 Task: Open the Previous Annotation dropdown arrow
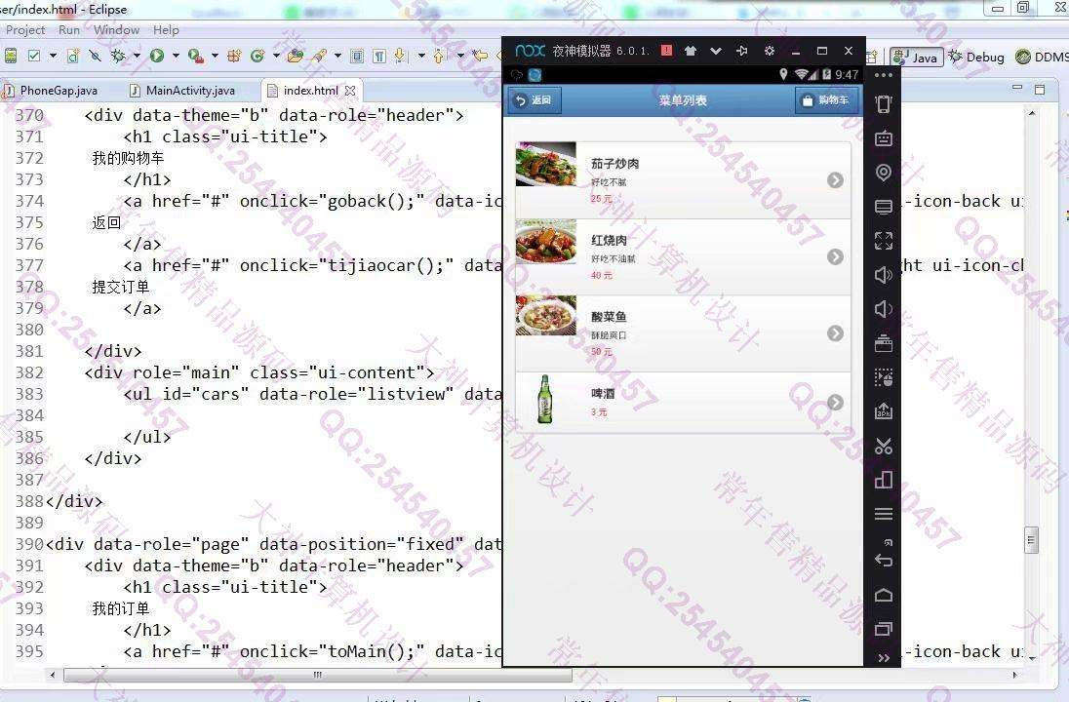coord(460,56)
